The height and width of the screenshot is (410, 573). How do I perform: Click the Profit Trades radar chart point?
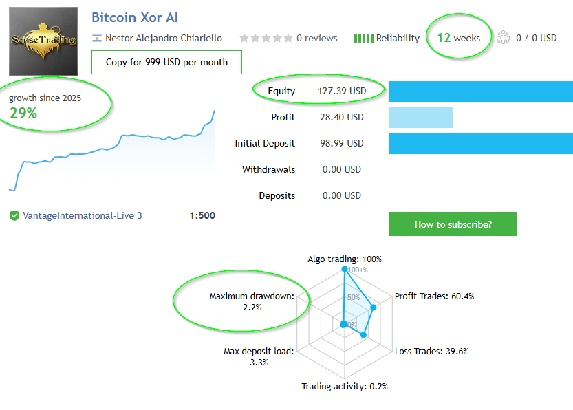[374, 307]
